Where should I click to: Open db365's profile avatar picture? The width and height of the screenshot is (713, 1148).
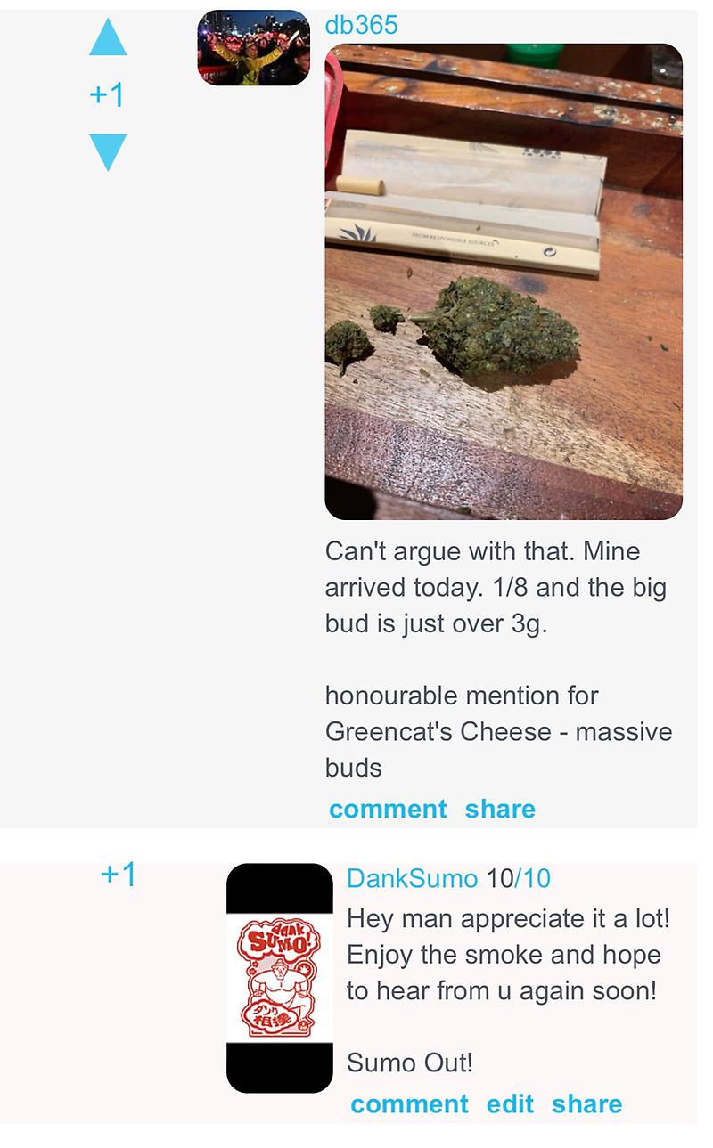pyautogui.click(x=254, y=48)
